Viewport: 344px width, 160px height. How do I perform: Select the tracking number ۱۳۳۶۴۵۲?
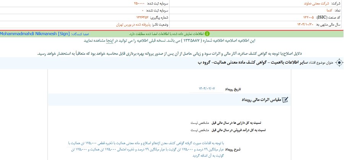(x=143, y=18)
